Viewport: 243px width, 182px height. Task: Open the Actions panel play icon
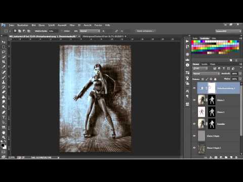(187, 41)
